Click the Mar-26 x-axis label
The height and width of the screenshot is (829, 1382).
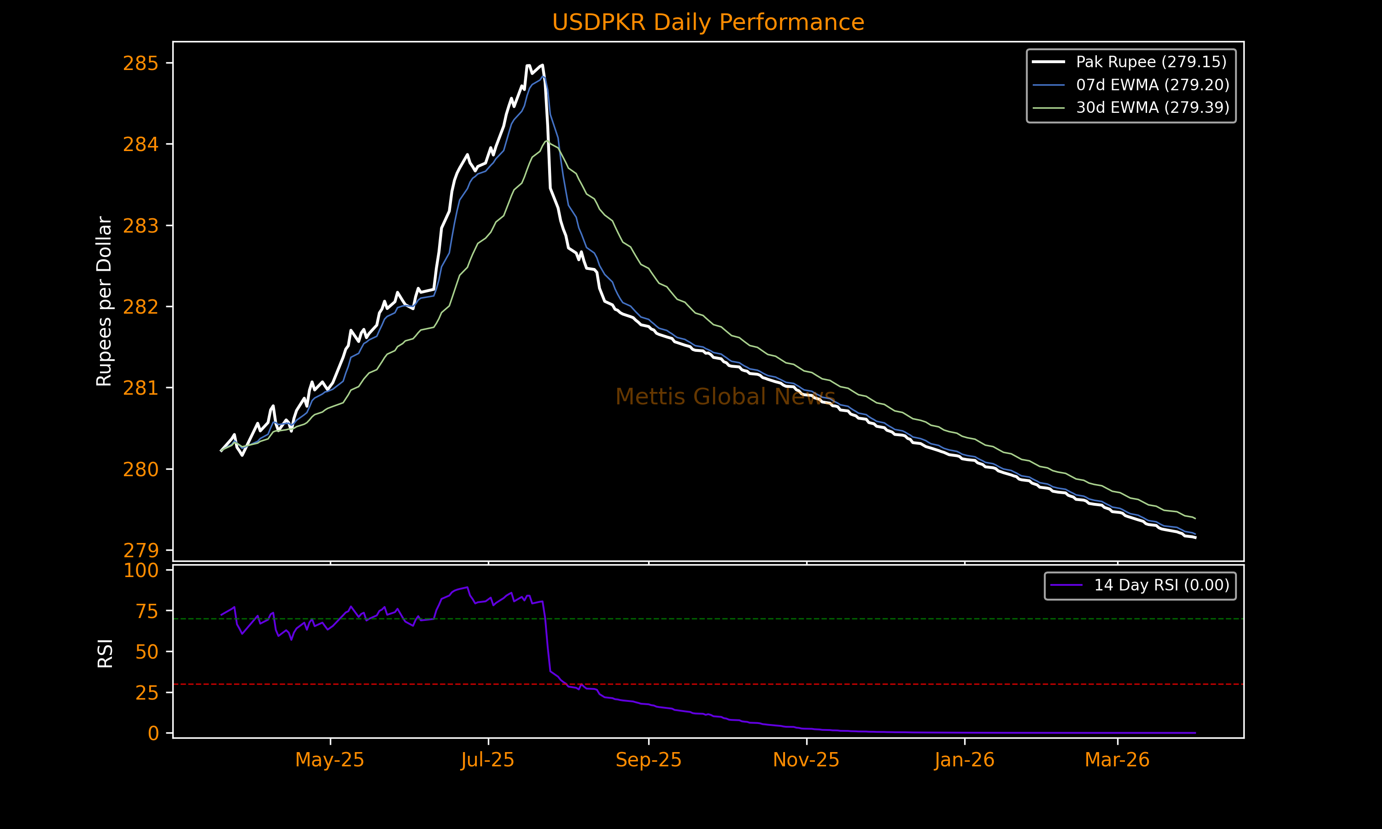click(1117, 760)
